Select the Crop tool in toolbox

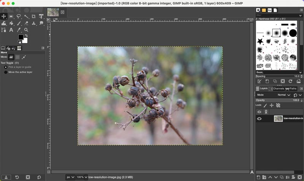tap(33, 16)
